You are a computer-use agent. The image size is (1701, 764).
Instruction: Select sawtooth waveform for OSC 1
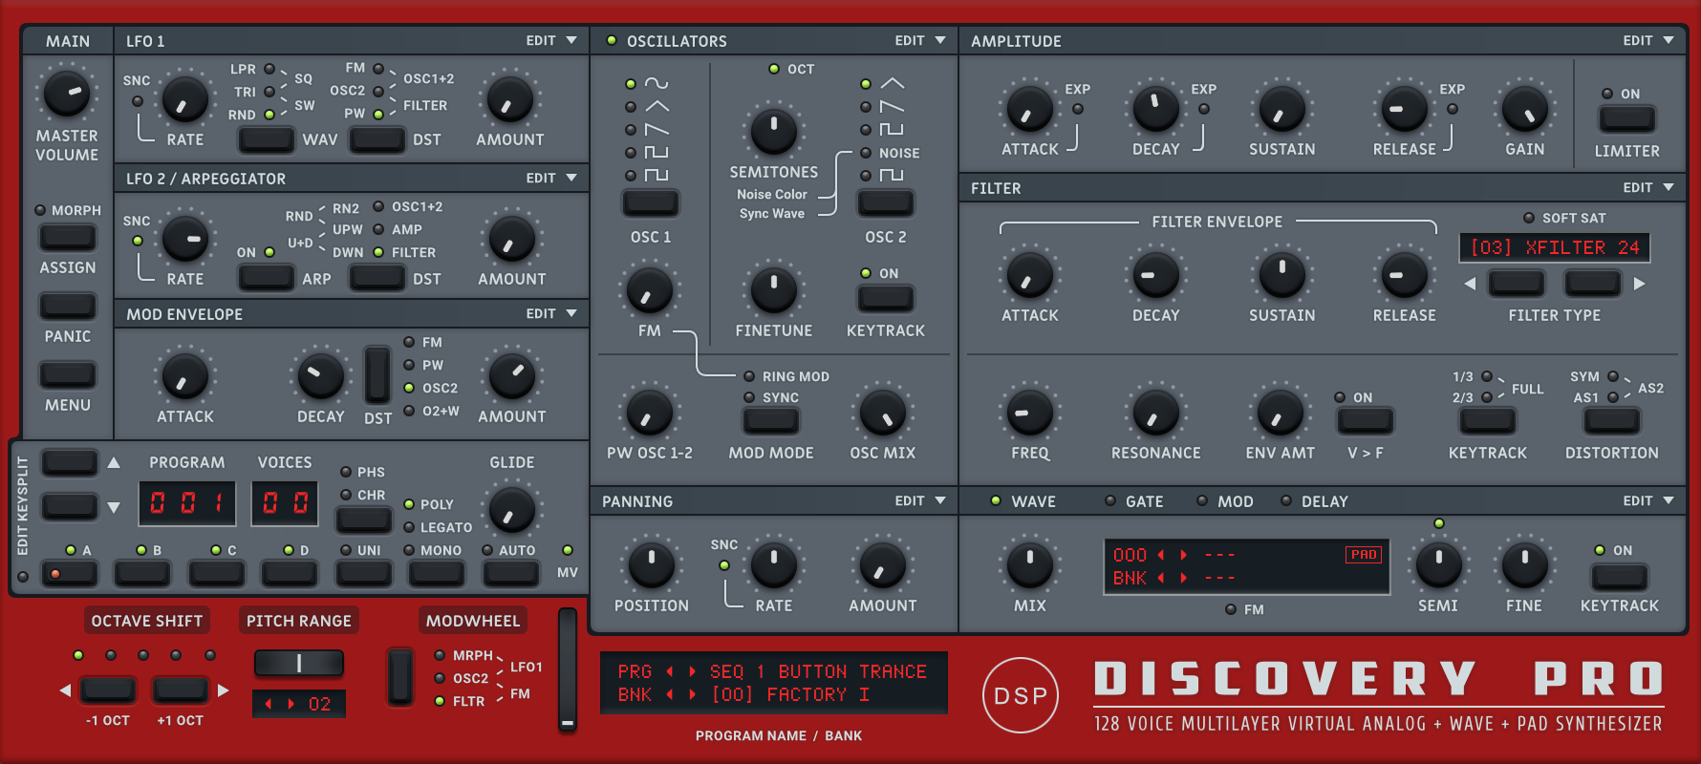631,130
